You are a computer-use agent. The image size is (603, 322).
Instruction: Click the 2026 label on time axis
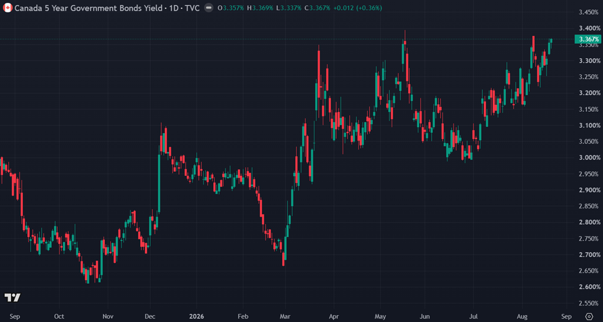tap(197, 317)
